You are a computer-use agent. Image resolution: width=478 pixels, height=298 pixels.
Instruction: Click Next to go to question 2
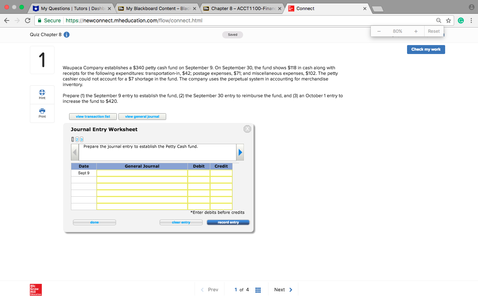tap(283, 289)
